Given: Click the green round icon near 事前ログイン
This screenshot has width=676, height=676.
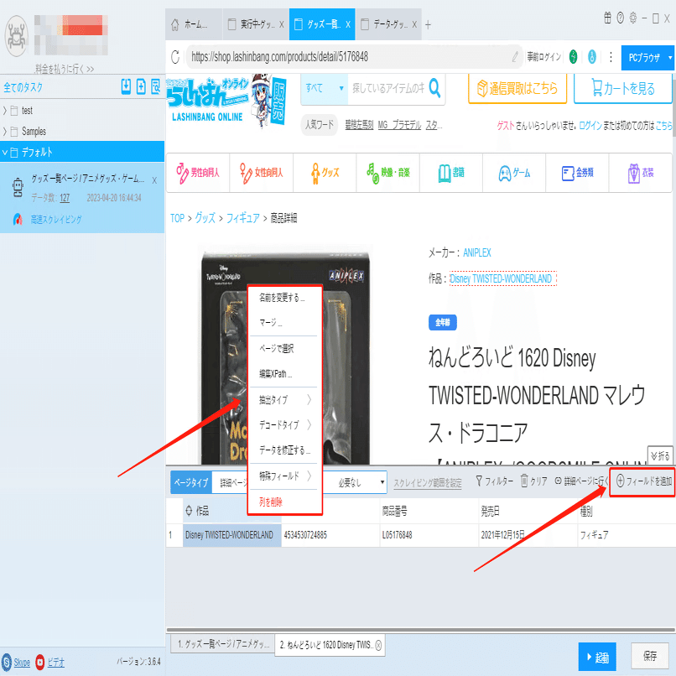Looking at the screenshot, I should click(573, 57).
